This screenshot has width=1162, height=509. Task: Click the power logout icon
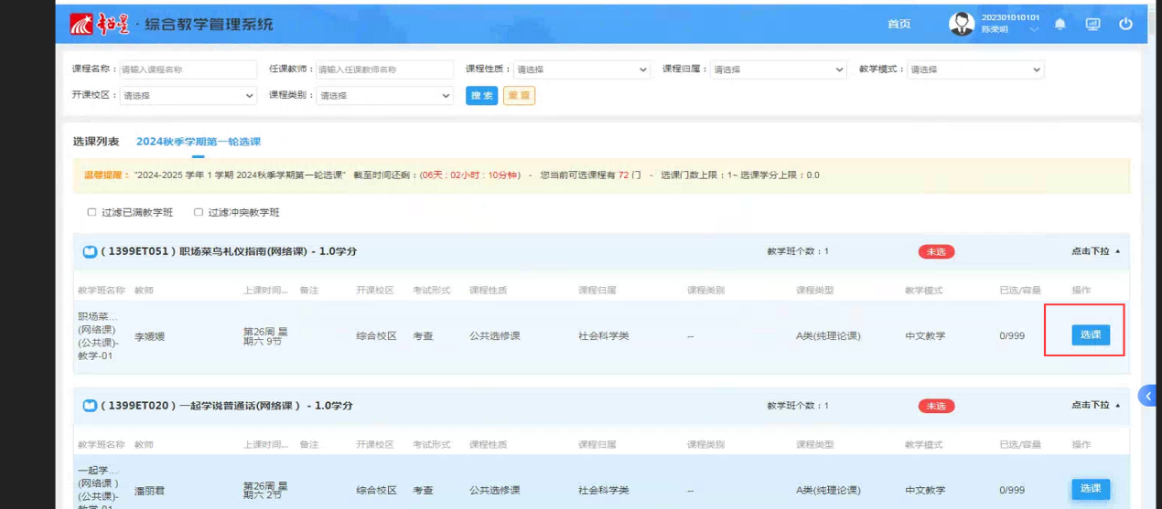[x=1125, y=25]
